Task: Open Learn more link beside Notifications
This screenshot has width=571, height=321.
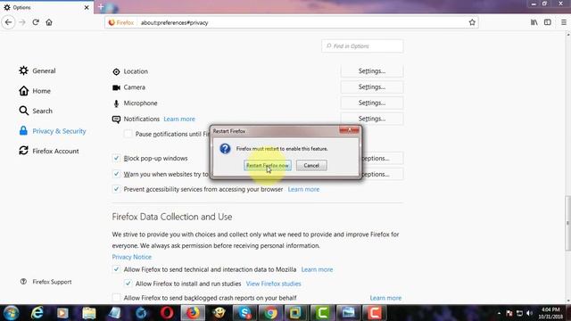Action: point(179,119)
